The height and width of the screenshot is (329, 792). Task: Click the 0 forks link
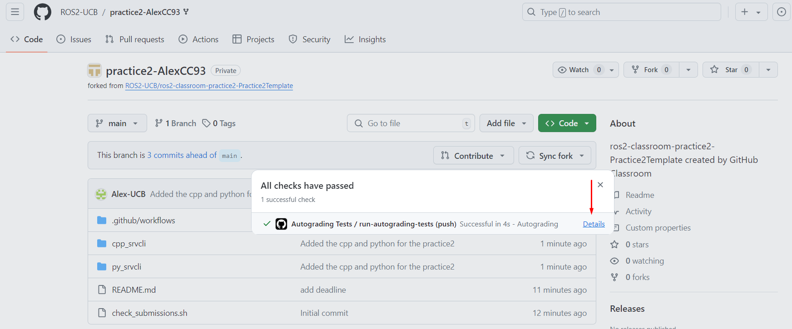(637, 277)
